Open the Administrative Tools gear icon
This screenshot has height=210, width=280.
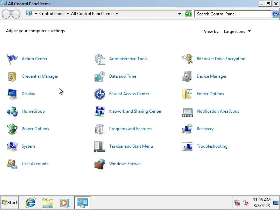tap(100, 59)
